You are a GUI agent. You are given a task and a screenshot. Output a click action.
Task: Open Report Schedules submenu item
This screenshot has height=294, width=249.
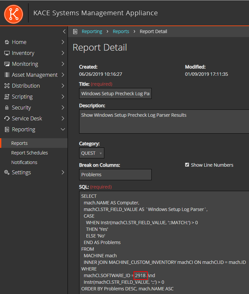(29, 153)
